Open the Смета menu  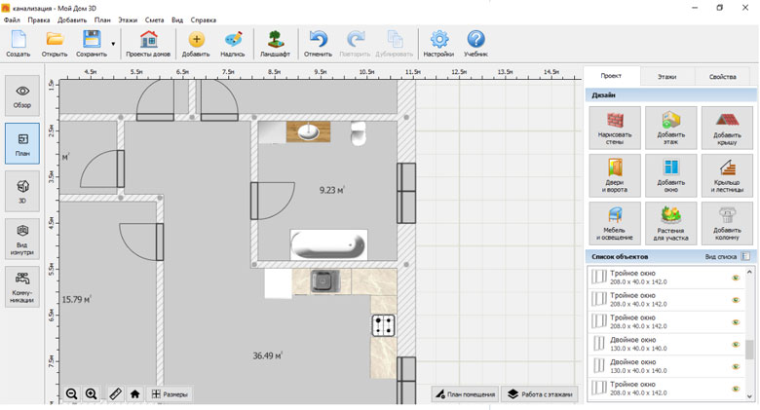point(154,19)
